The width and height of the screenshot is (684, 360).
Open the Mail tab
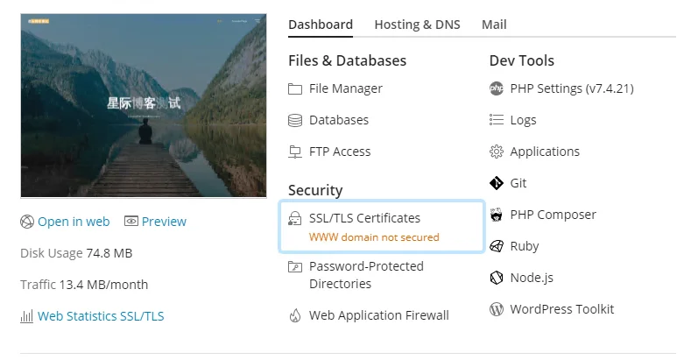[494, 25]
